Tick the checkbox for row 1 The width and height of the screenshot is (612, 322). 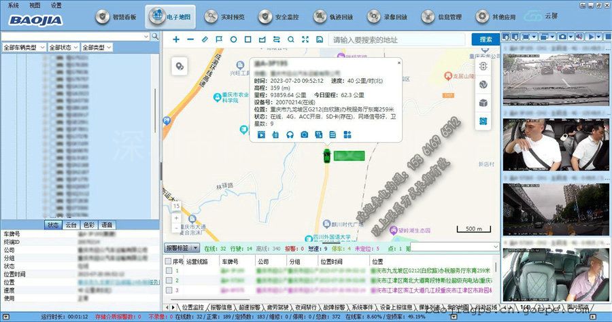pos(169,271)
